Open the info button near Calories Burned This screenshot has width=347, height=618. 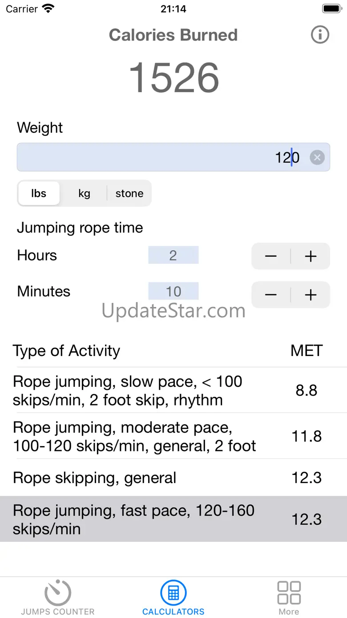click(x=320, y=35)
